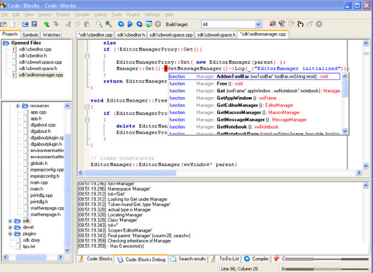Screen dimensions: 373x273
Task: Open the Plugins menu
Action: click(132, 14)
